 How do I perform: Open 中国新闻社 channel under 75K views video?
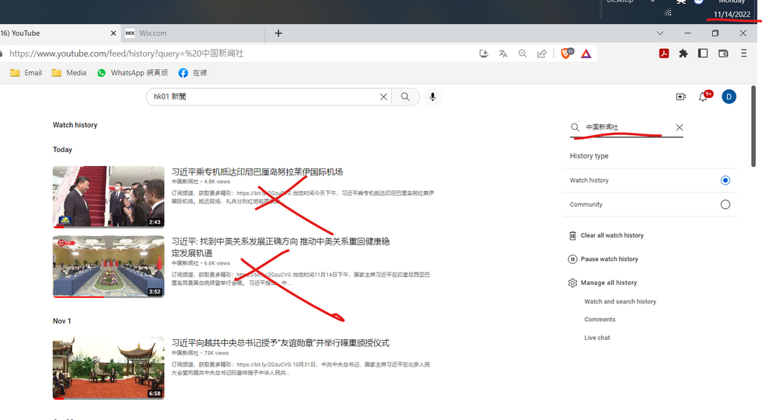[x=185, y=353]
